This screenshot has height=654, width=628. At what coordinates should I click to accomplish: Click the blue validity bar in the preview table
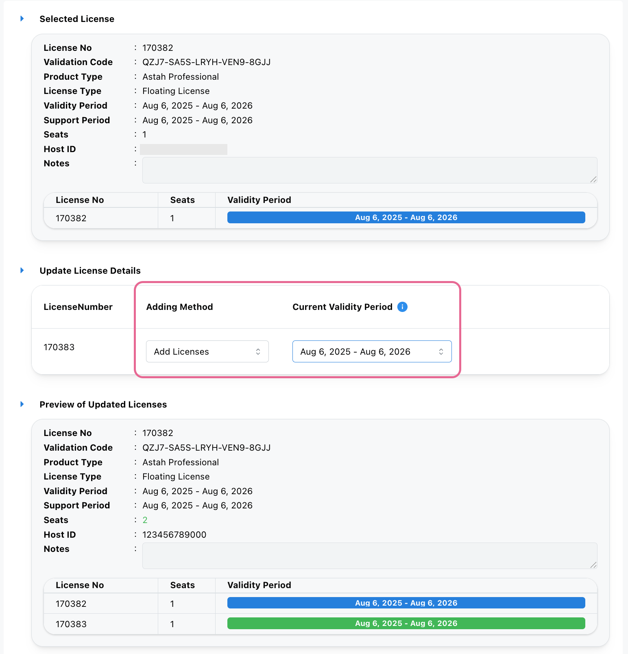(406, 603)
